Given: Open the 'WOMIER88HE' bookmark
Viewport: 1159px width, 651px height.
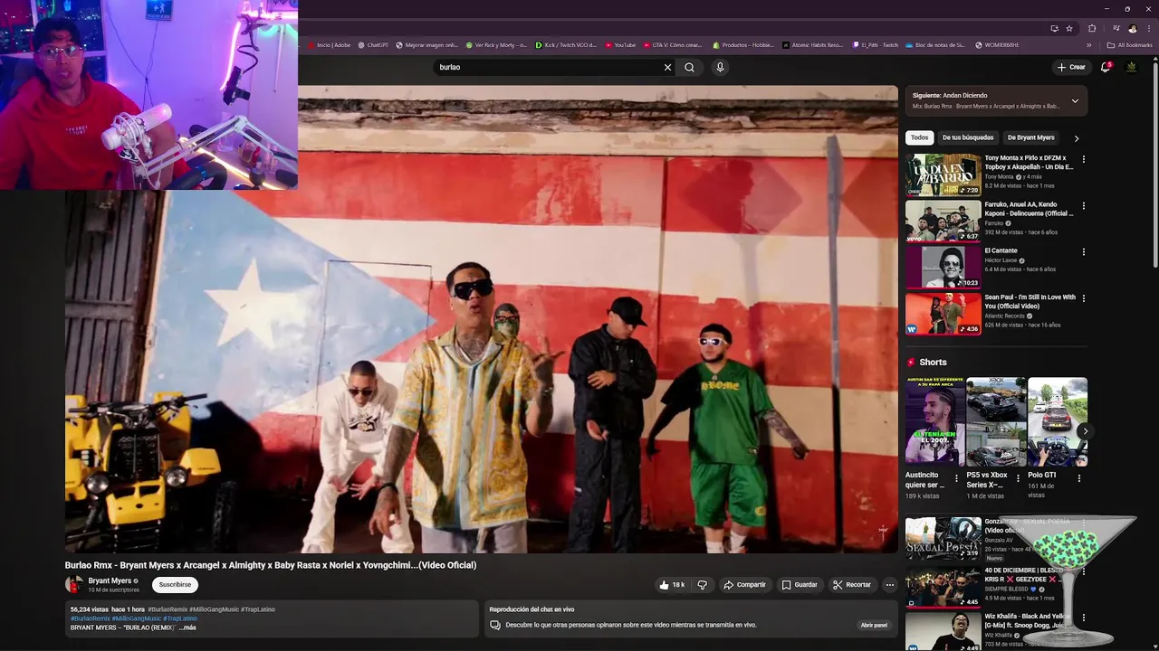Looking at the screenshot, I should 997,45.
